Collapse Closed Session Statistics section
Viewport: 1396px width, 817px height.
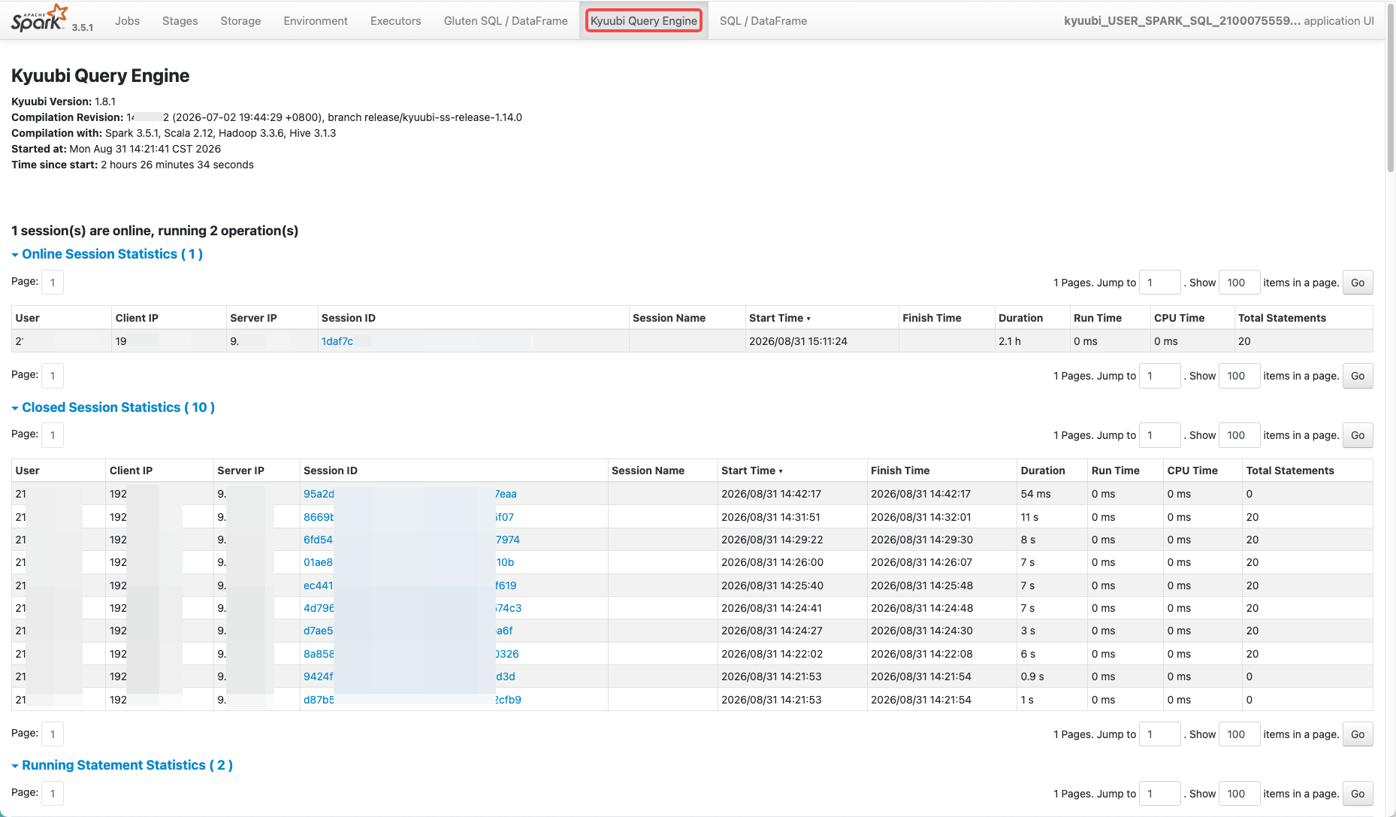[113, 407]
